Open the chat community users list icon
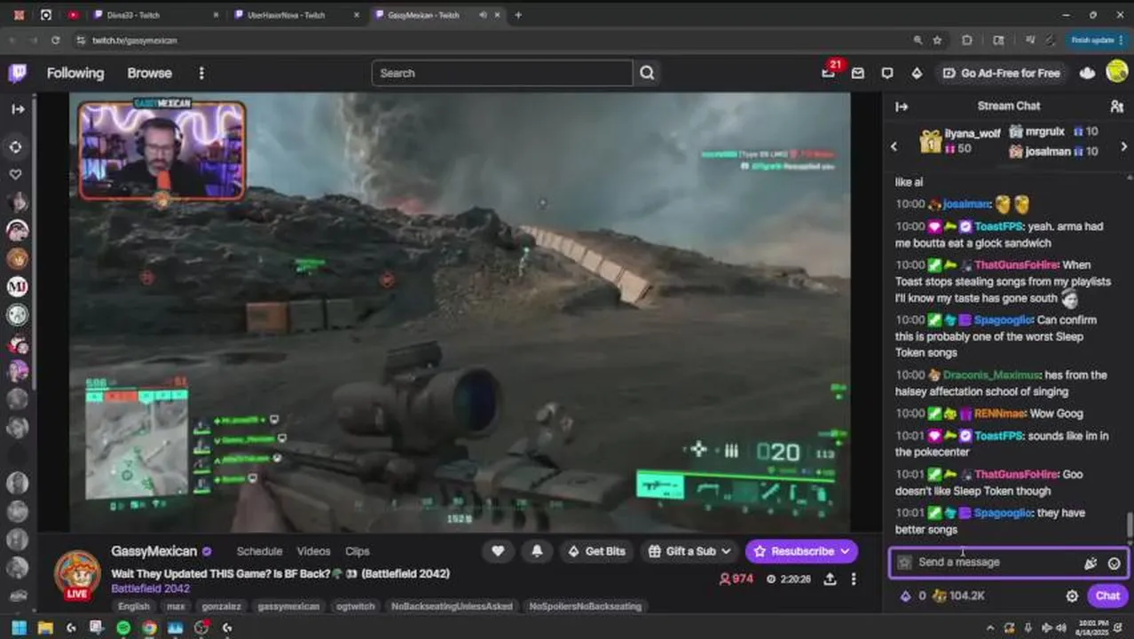The image size is (1134, 639). click(x=1117, y=106)
